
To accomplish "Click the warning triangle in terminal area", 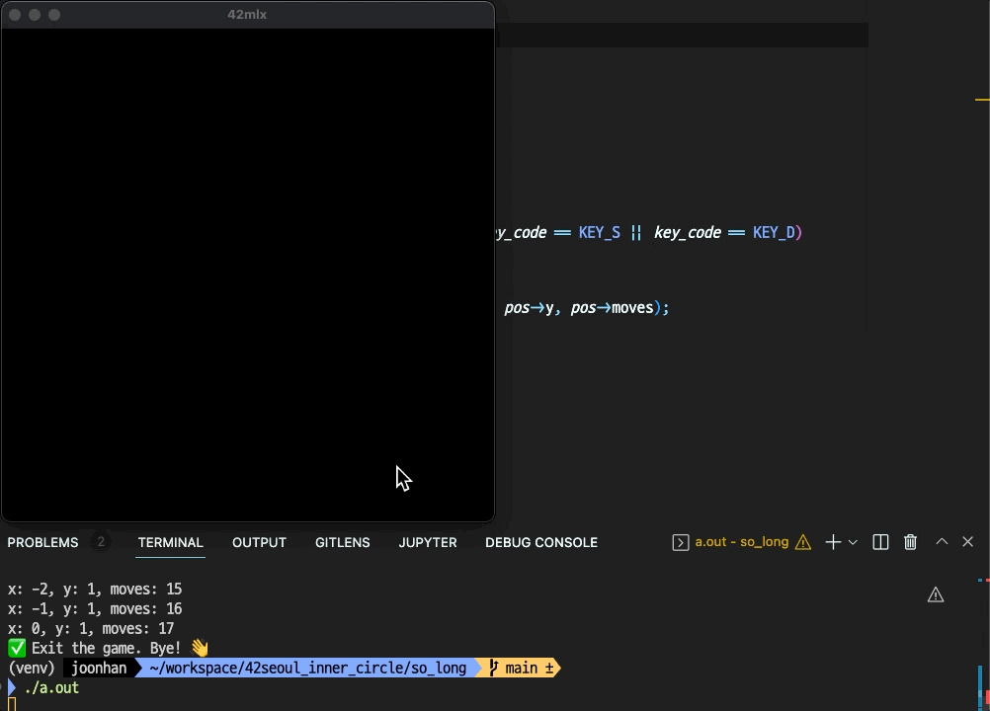I will [936, 594].
